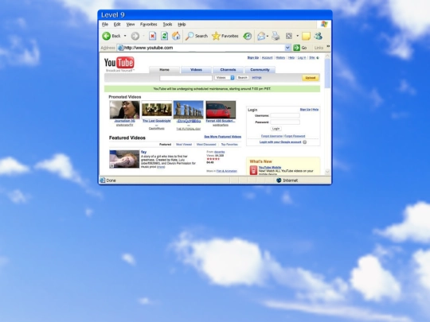The width and height of the screenshot is (430, 322).
Task: Open the Easter Island statues video thumbnail
Action: 189,110
